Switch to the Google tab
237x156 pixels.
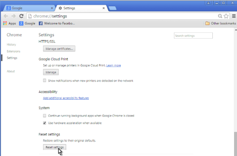(x=29, y=8)
